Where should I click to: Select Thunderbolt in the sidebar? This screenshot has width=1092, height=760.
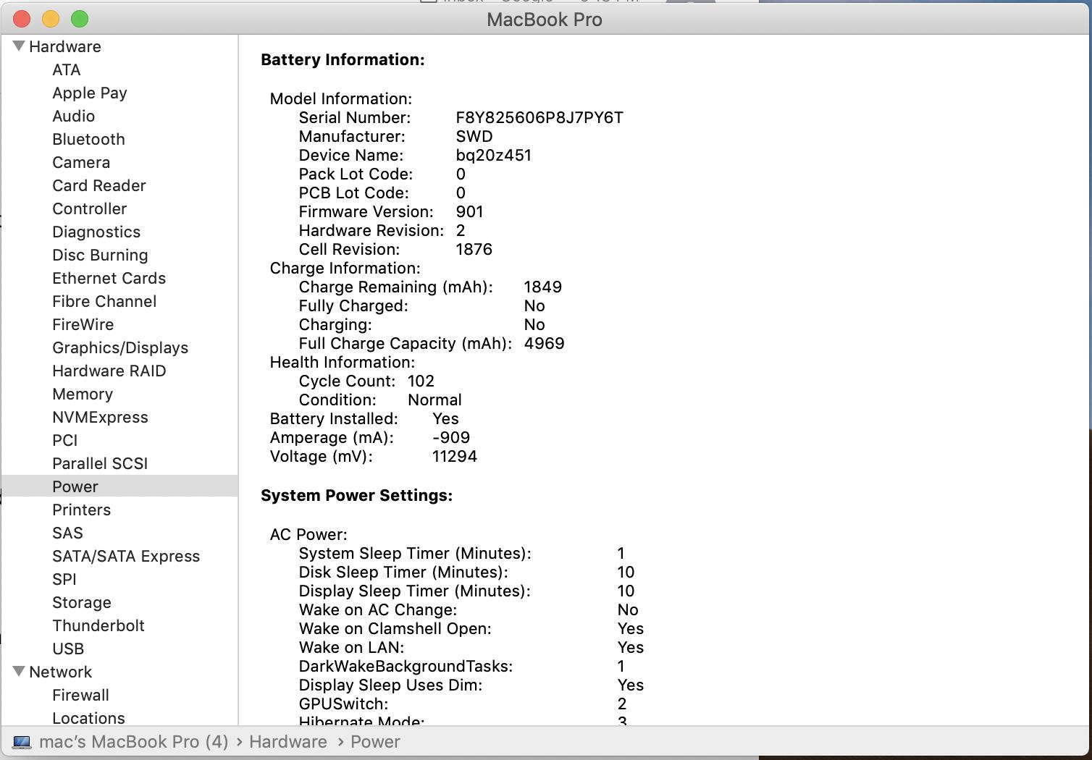pos(98,625)
